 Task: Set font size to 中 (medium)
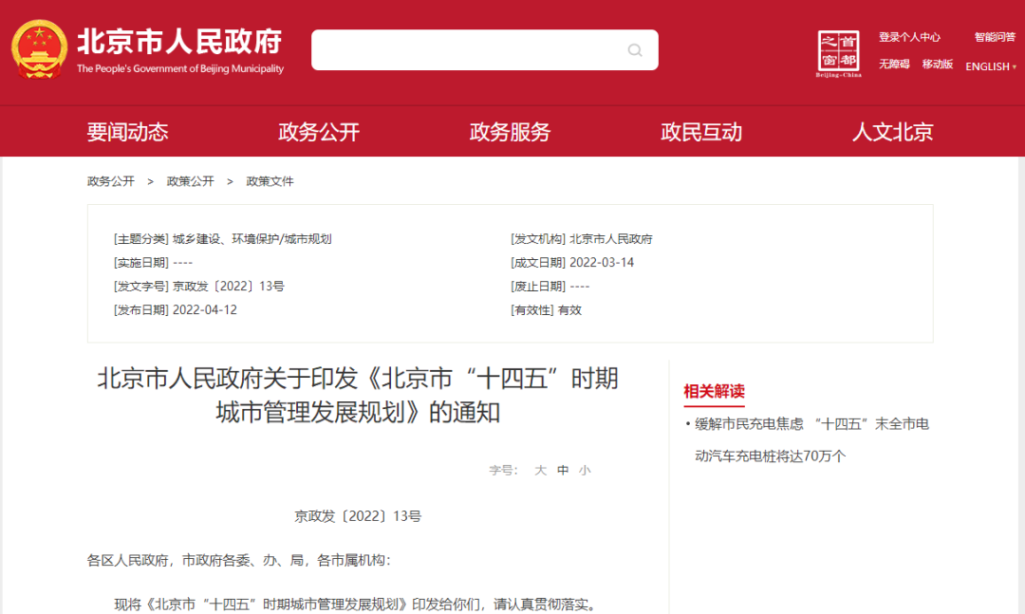pyautogui.click(x=563, y=470)
